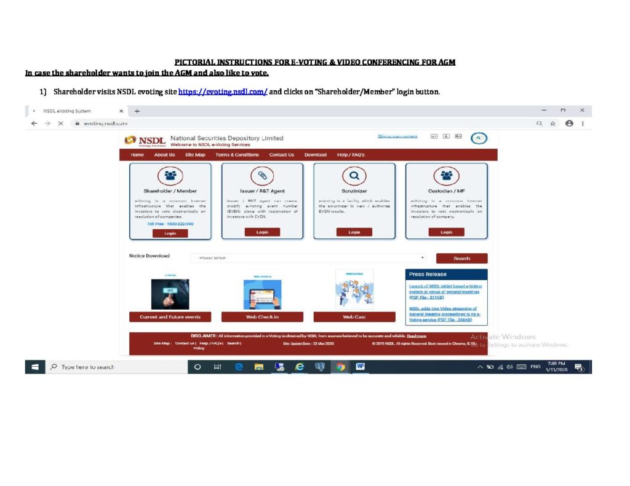630x486 pixels.
Task: Open the Chrome profile avatar
Action: click(569, 123)
